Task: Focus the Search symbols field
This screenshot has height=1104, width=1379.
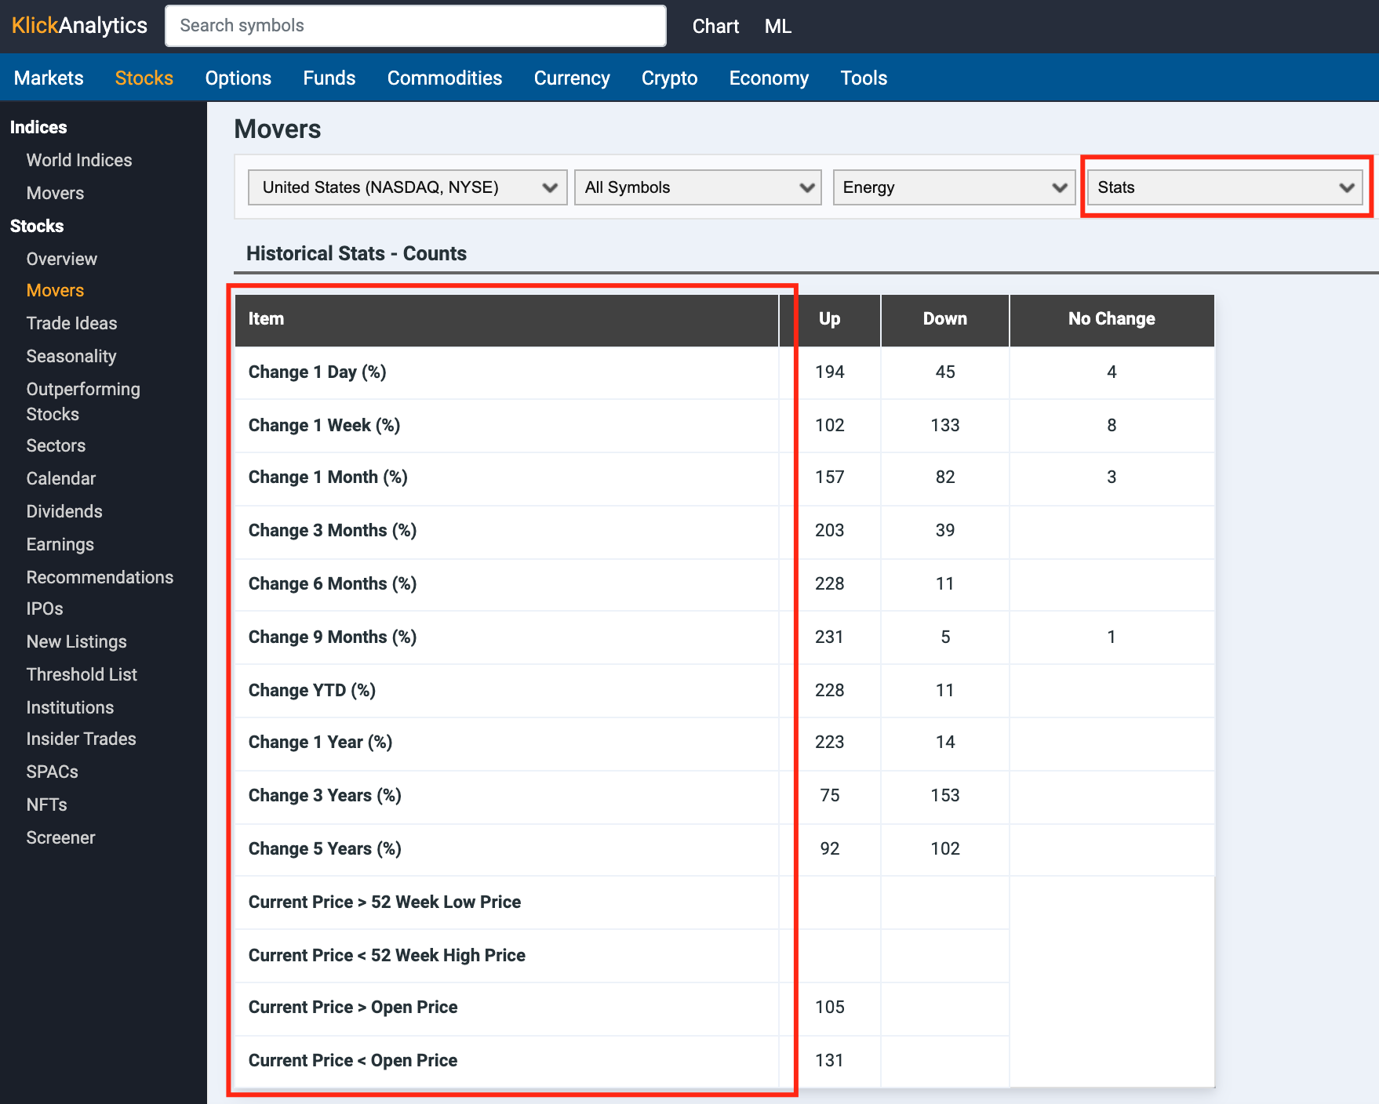Action: pos(416,26)
